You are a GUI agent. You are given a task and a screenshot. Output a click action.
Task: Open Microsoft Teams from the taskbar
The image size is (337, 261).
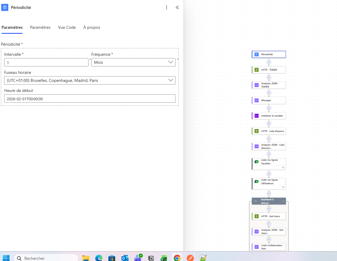[x=138, y=258]
